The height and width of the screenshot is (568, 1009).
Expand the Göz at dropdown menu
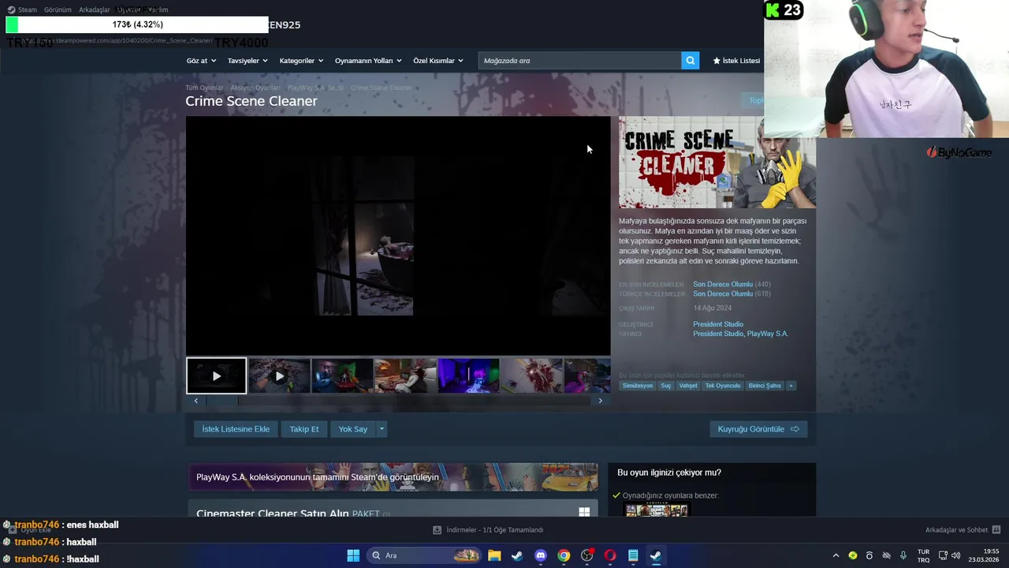(x=201, y=61)
